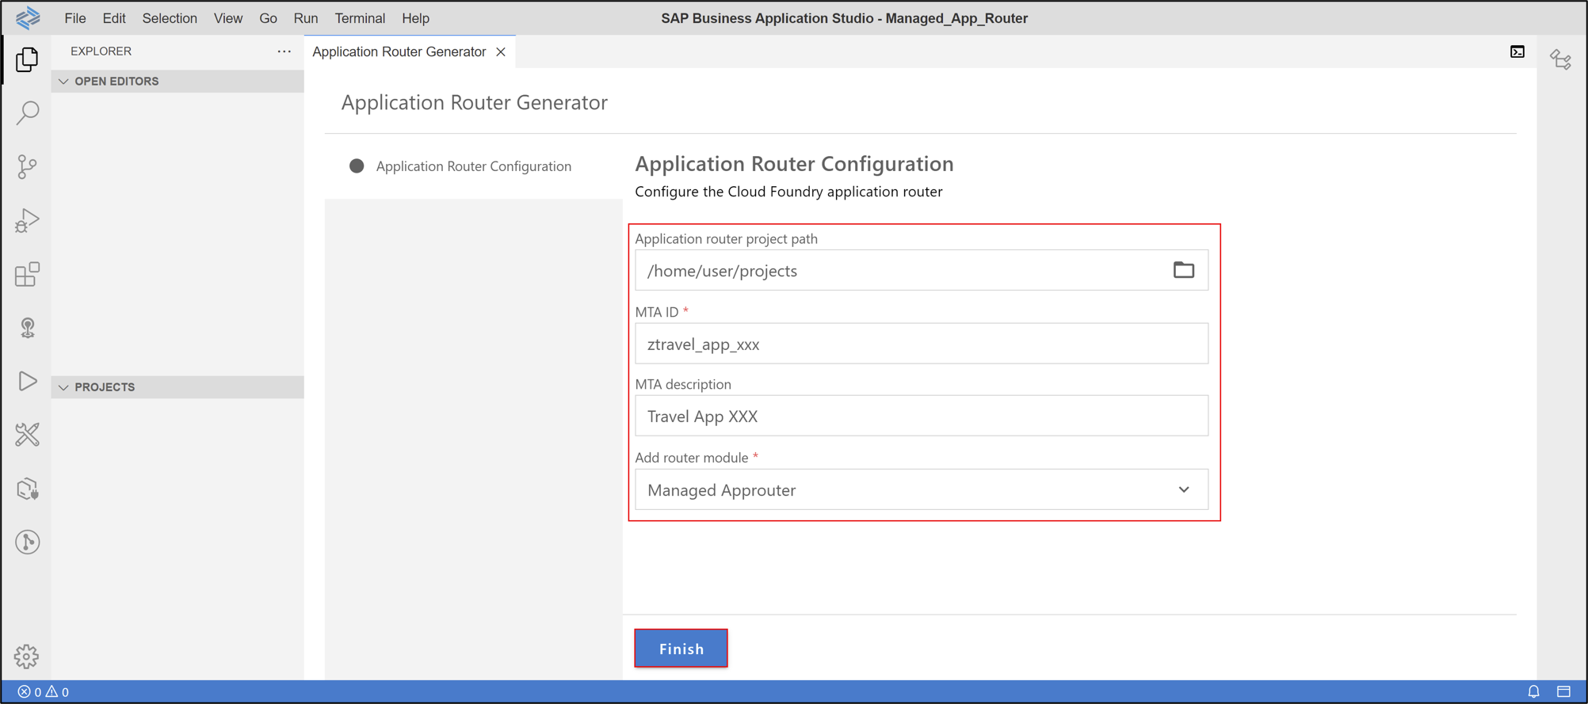The height and width of the screenshot is (704, 1588).
Task: Open the Source Control view
Action: [27, 166]
